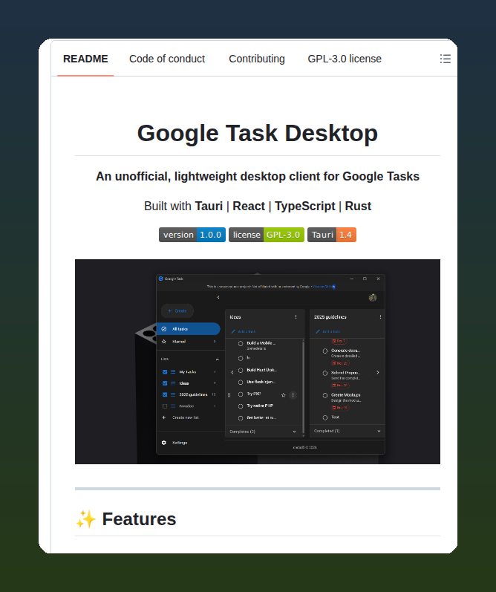Mark the "Create Mockups" task complete
The width and height of the screenshot is (496, 592).
coord(325,395)
